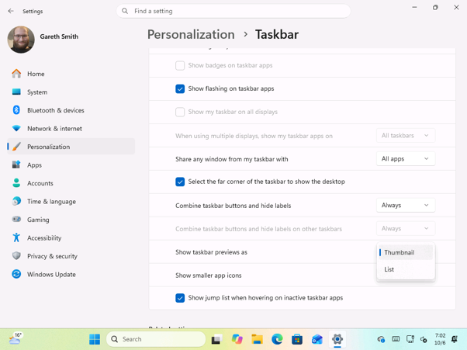Screen dimensions: 467x350
Task: Click the Bluetooth icon in sidebar
Action: pyautogui.click(x=16, y=110)
